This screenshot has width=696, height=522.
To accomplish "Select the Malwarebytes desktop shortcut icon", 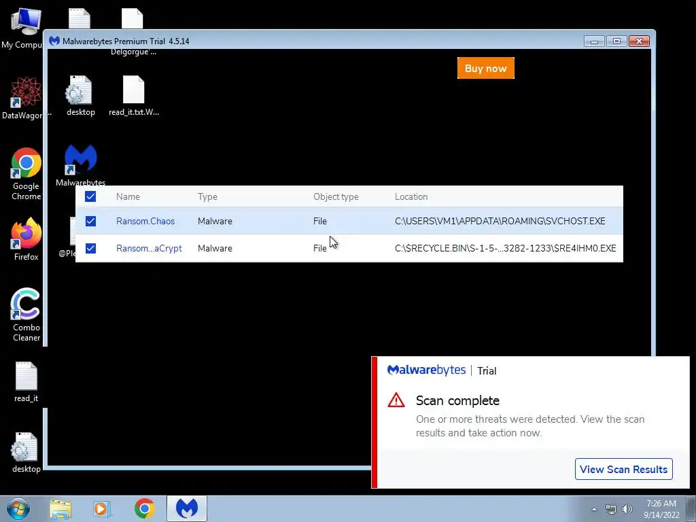I will (80, 164).
